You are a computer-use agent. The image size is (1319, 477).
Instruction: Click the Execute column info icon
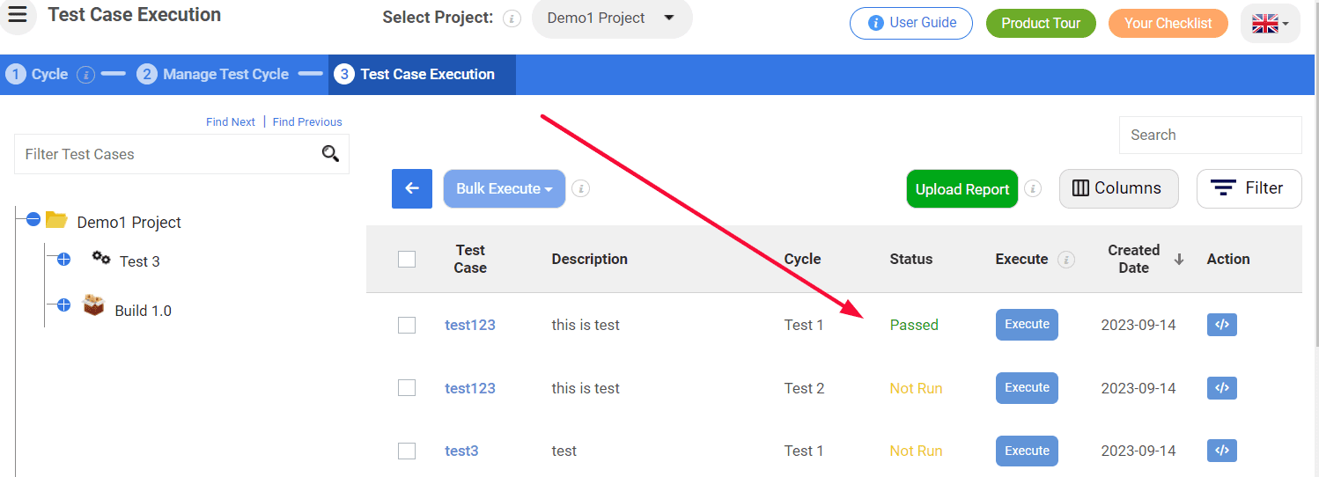[x=1066, y=260]
